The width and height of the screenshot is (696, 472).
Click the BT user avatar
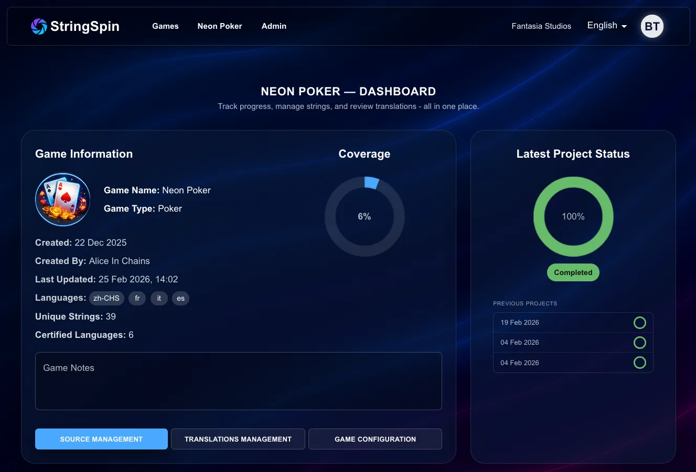click(x=652, y=26)
